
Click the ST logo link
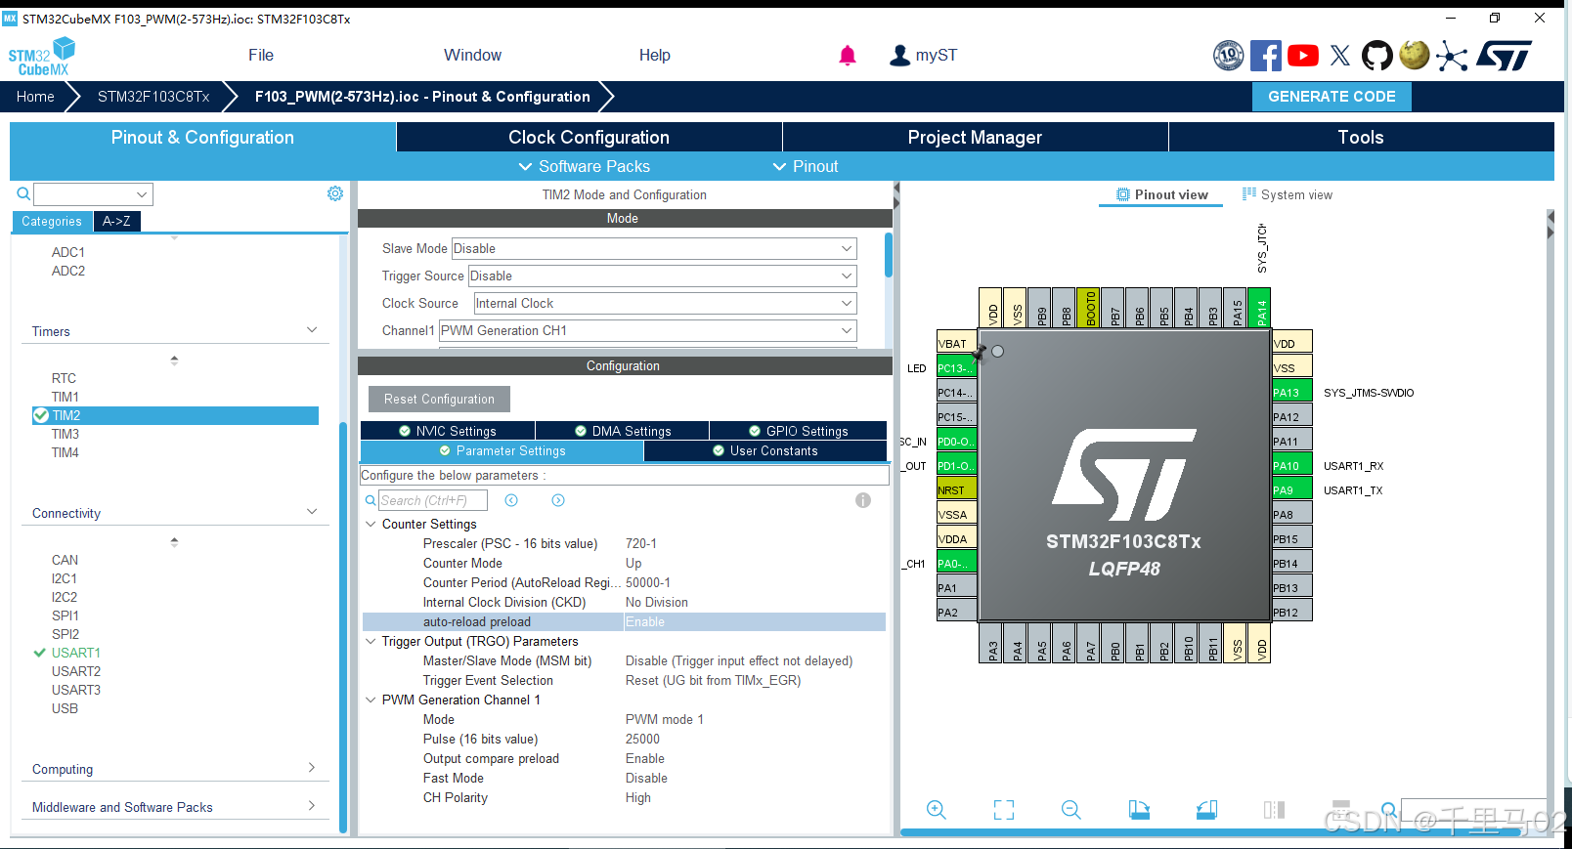pos(1505,56)
